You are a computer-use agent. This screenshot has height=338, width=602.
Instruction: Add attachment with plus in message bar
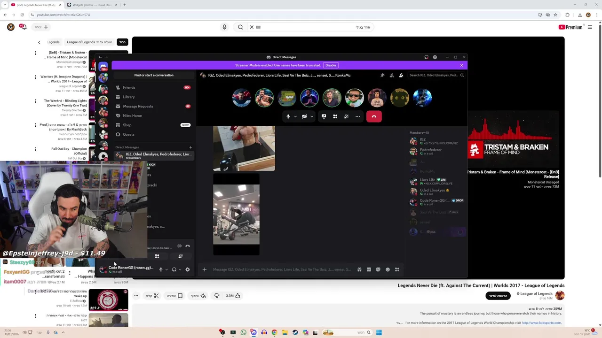[x=204, y=269]
